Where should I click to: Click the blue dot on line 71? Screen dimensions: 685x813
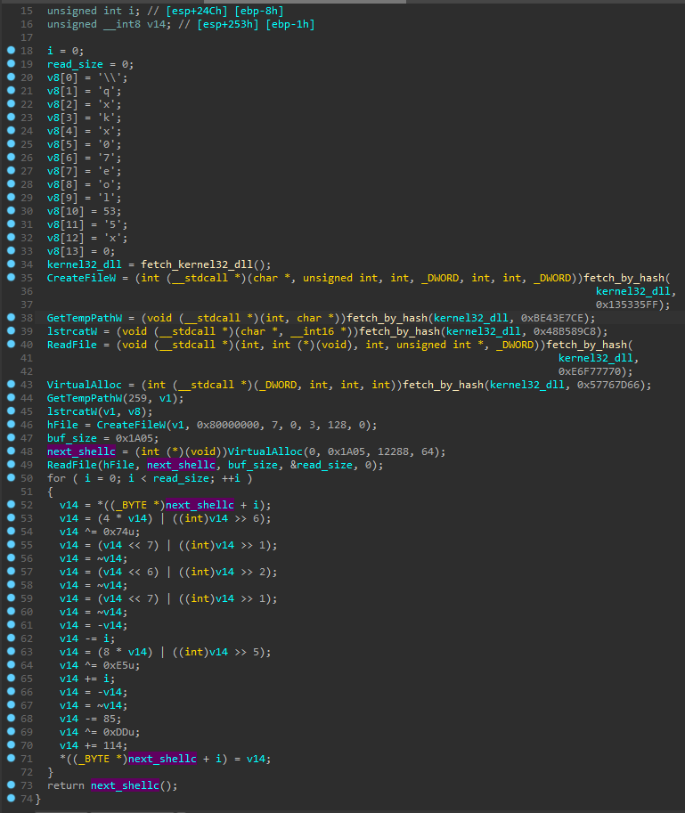tap(10, 759)
